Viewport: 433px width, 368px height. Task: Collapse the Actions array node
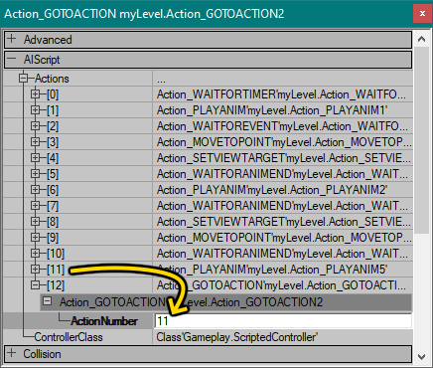pos(24,79)
